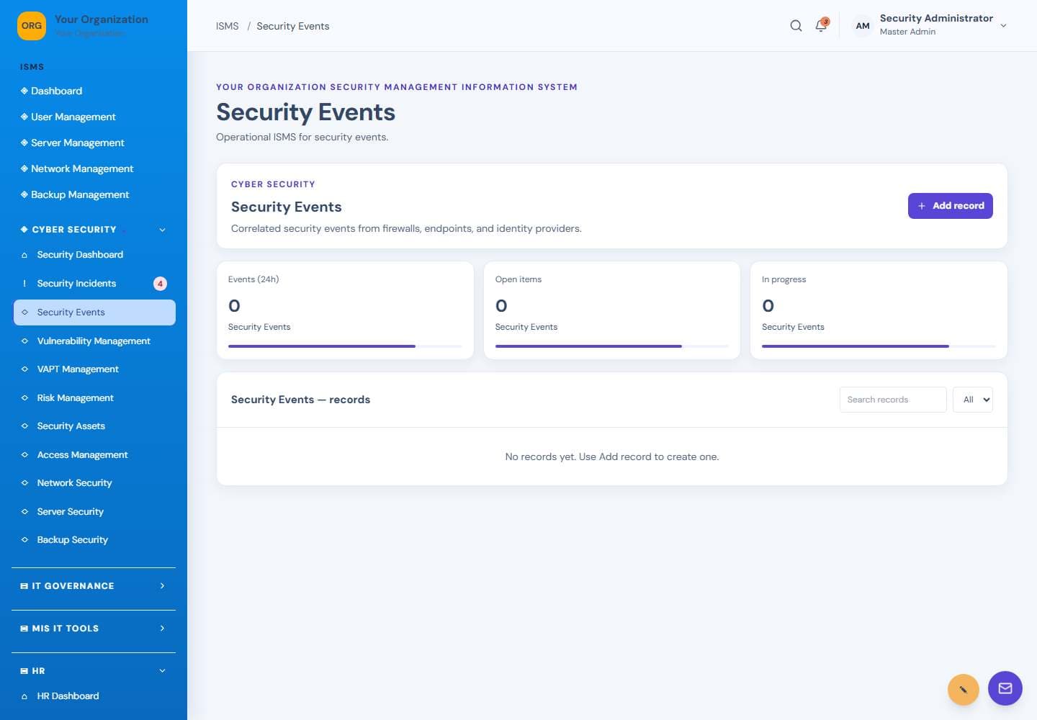The width and height of the screenshot is (1037, 720).
Task: Click the ISMS breadcrumb link
Action: [x=227, y=26]
